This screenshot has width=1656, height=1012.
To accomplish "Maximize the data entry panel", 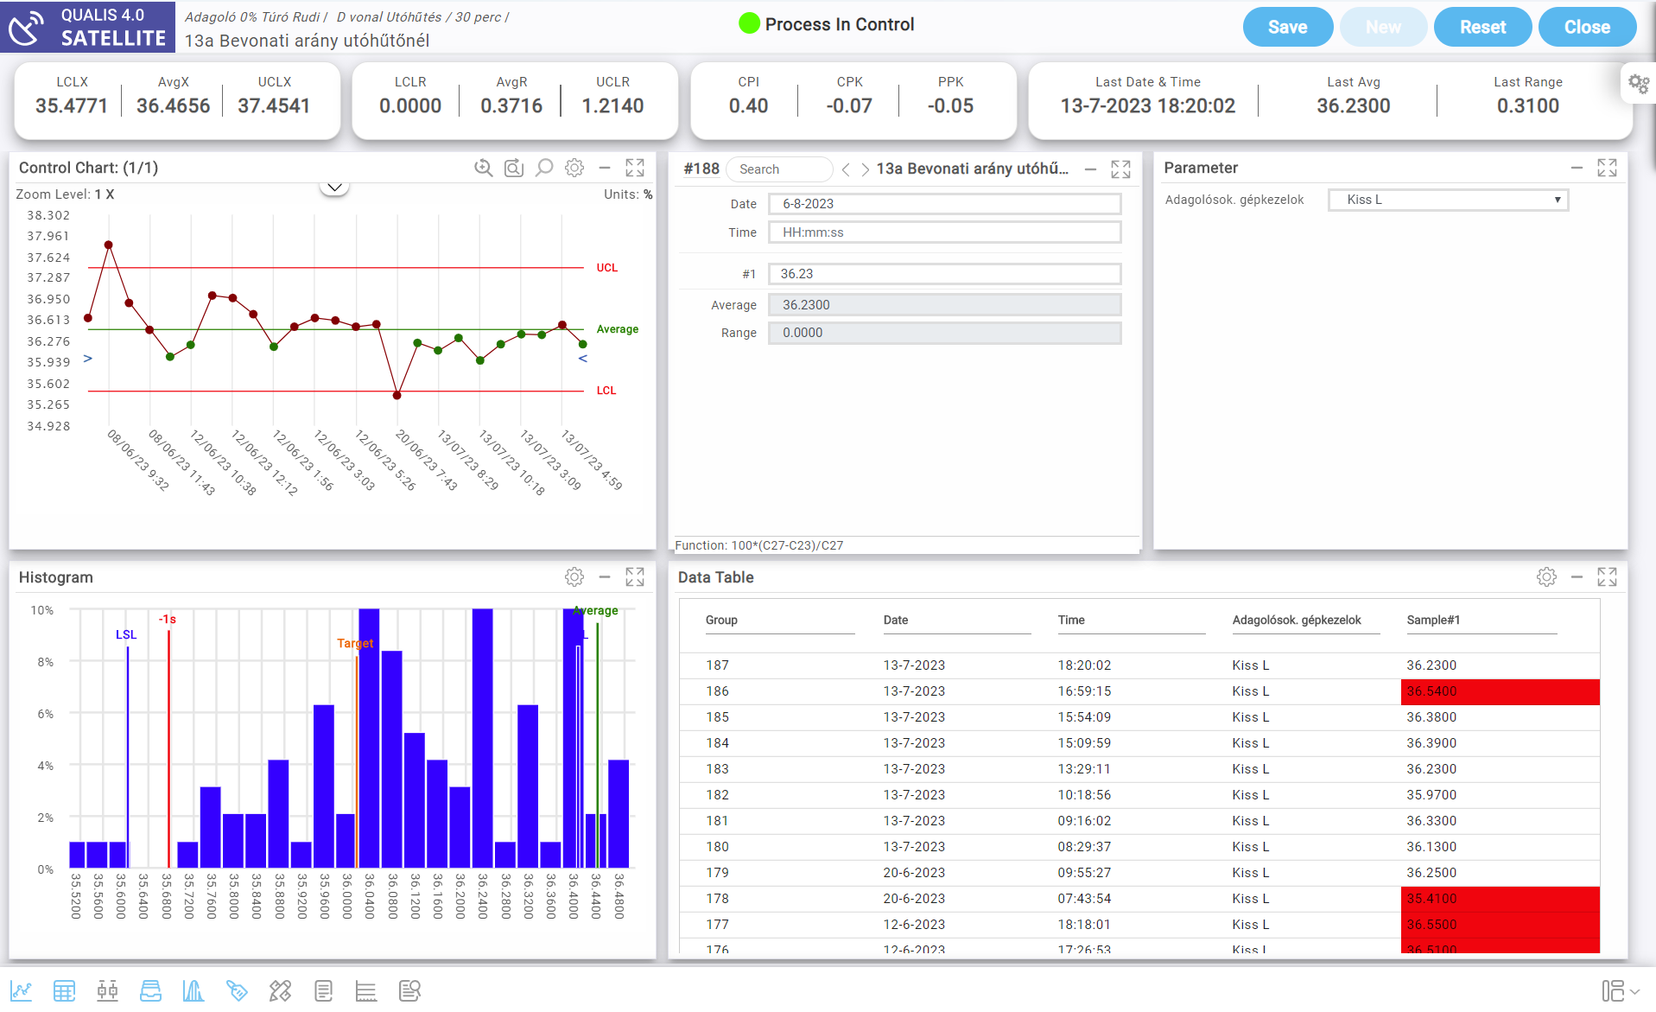I will (x=1120, y=169).
